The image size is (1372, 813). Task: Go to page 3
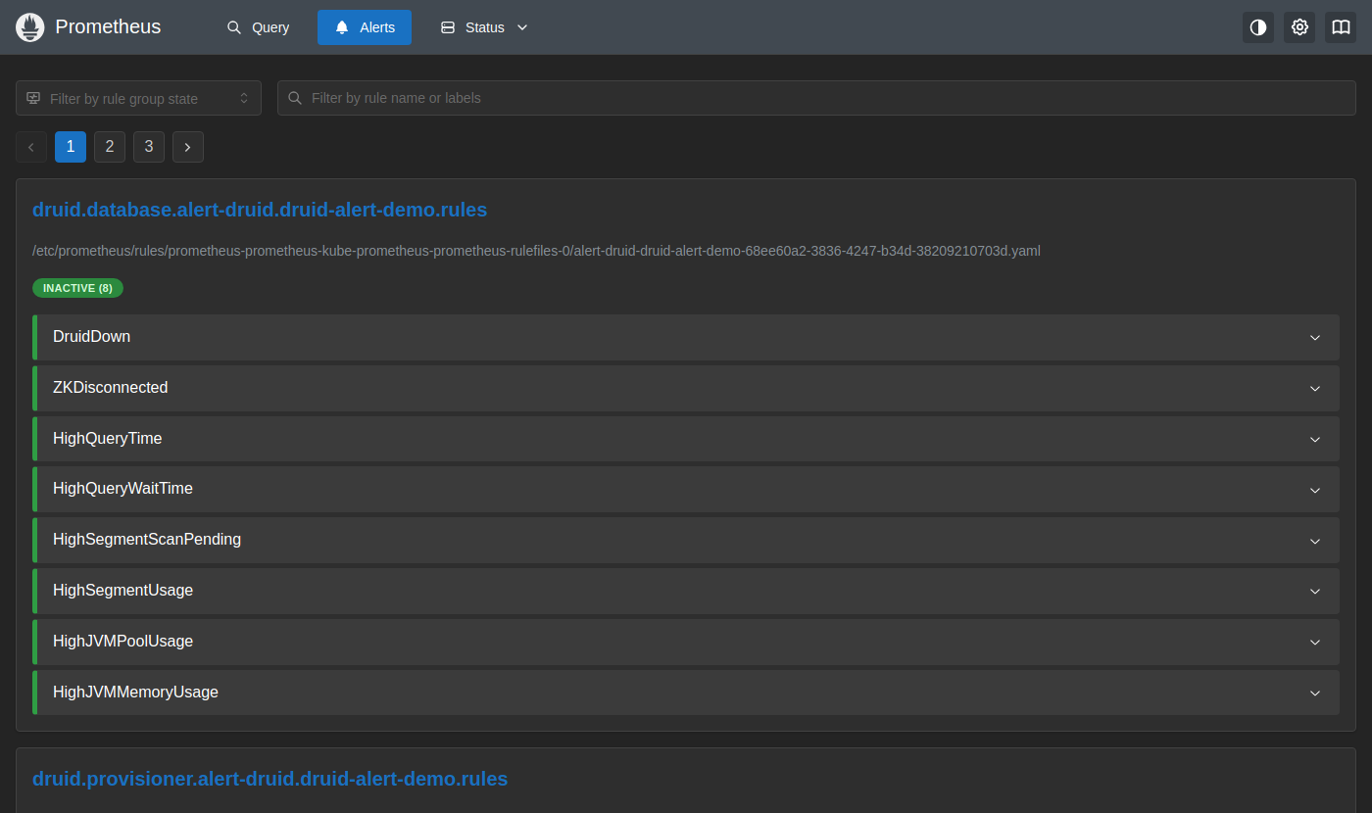[x=149, y=147]
